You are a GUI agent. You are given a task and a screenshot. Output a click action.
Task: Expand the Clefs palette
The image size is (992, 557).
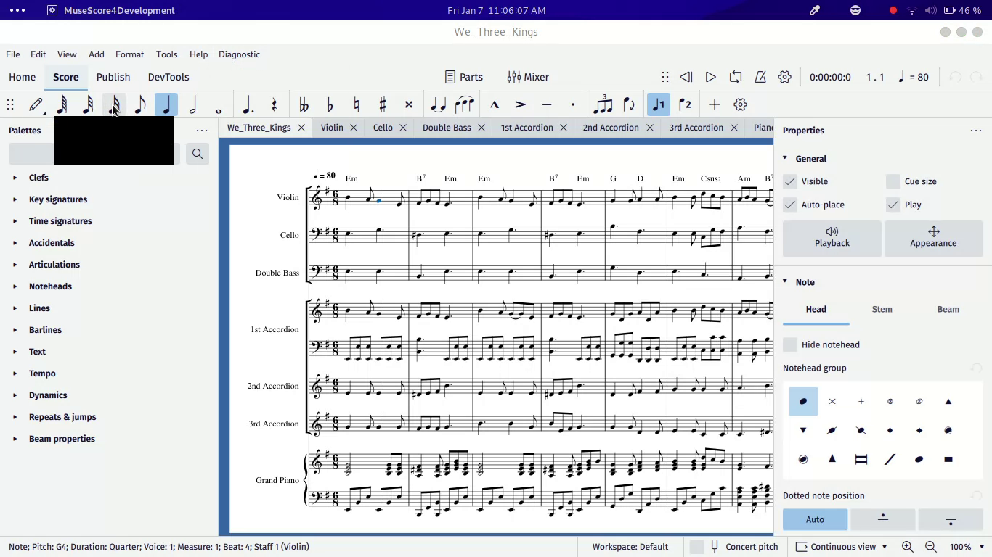pyautogui.click(x=15, y=178)
